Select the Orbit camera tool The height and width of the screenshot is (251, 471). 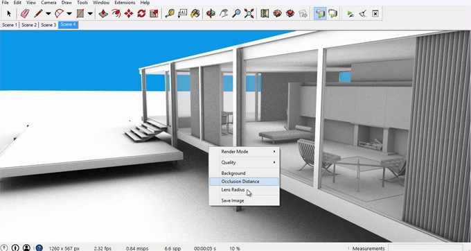(x=211, y=14)
